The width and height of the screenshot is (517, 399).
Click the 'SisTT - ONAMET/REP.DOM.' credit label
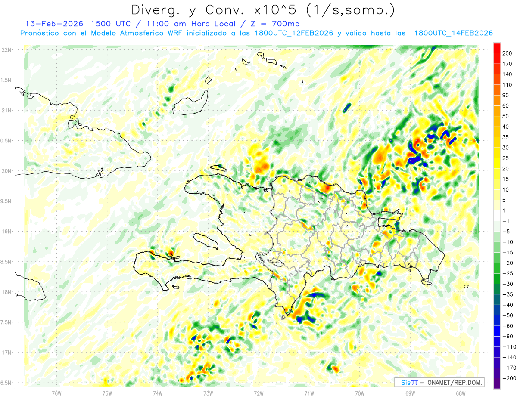pyautogui.click(x=439, y=382)
